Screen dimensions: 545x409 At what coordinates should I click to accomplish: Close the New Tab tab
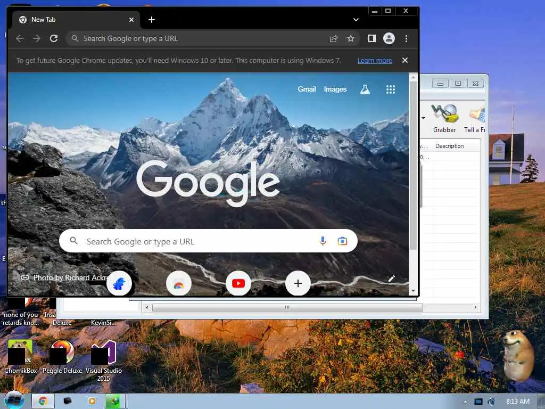point(131,20)
